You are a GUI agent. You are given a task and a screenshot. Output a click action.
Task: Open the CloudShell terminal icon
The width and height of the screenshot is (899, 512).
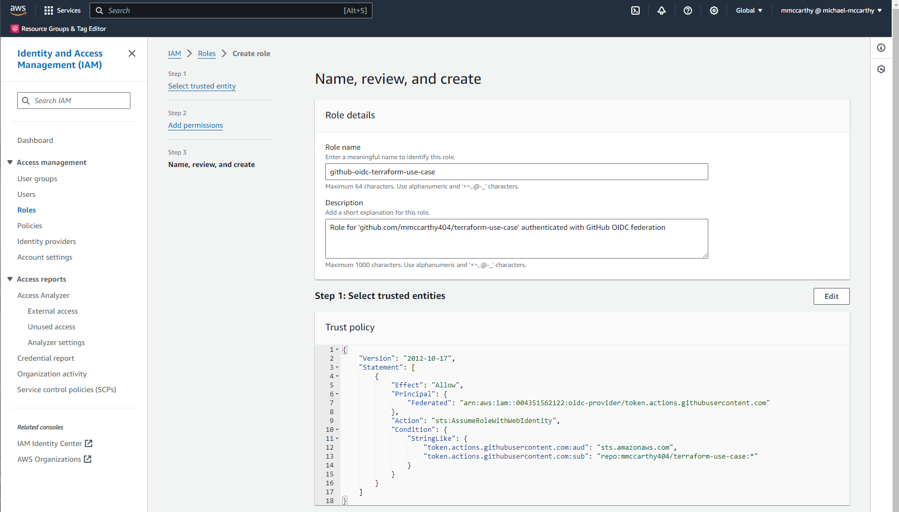tap(635, 10)
